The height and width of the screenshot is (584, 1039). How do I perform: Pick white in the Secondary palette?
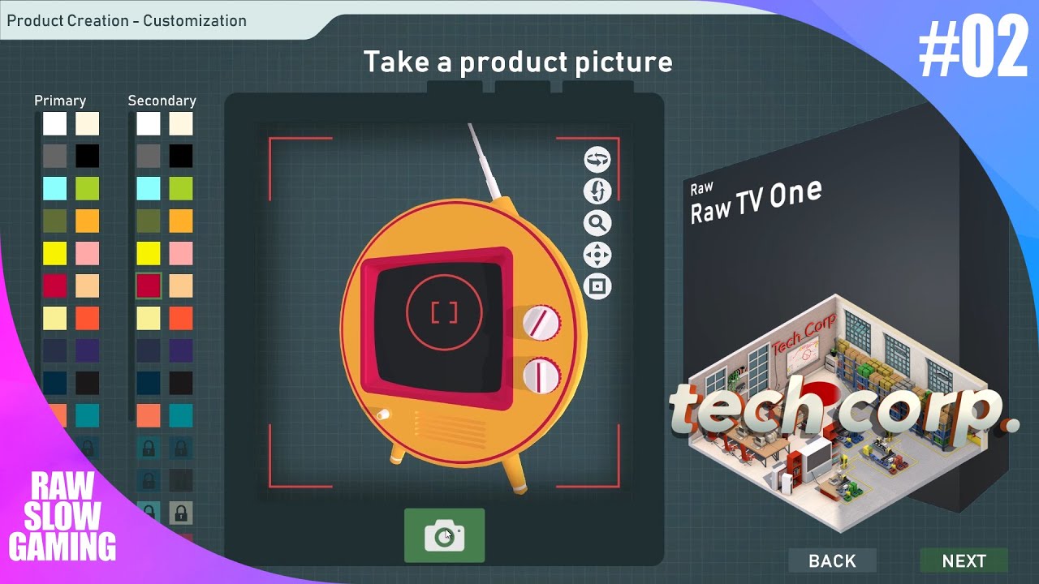(149, 123)
